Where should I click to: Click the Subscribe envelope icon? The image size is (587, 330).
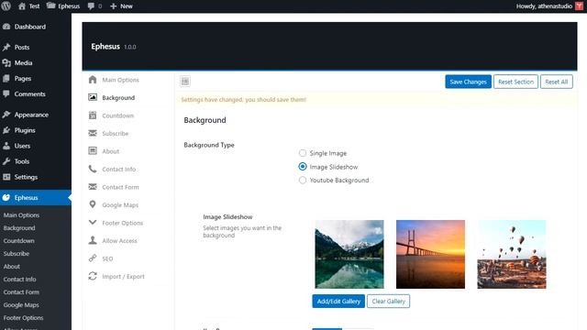[x=93, y=133]
